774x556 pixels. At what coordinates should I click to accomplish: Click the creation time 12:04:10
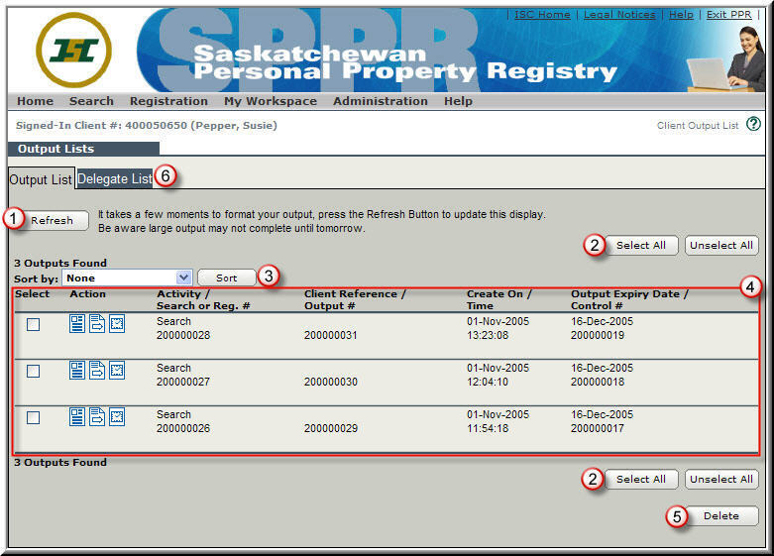coord(488,382)
